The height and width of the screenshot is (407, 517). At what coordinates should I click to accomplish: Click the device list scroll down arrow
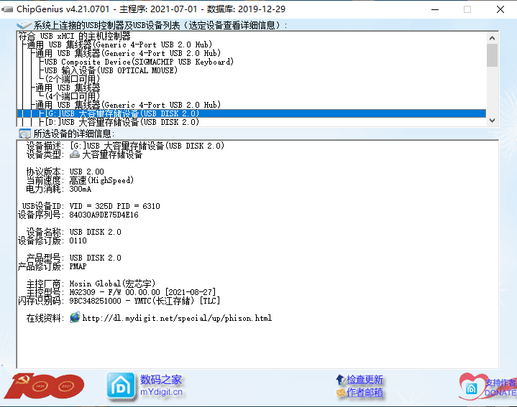tap(492, 121)
